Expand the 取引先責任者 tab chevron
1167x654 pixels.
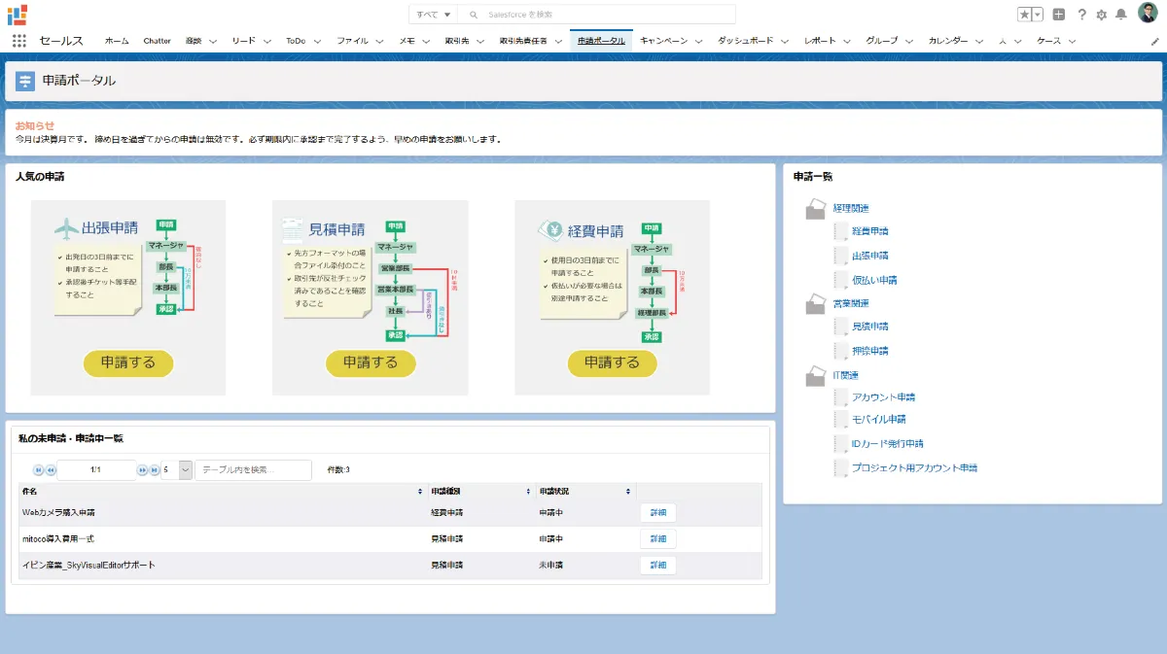(559, 41)
